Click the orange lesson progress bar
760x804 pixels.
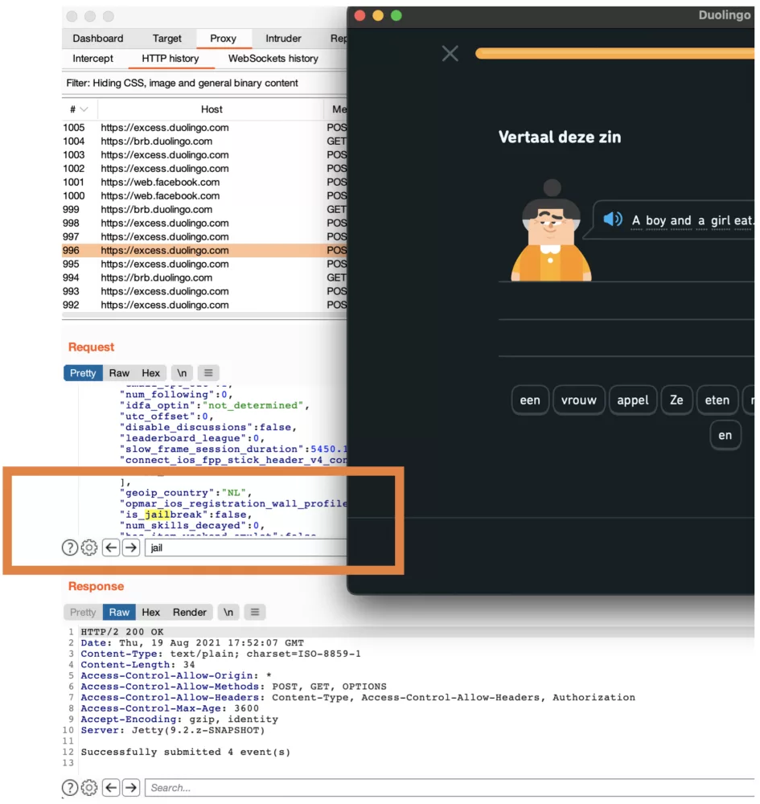coord(614,53)
